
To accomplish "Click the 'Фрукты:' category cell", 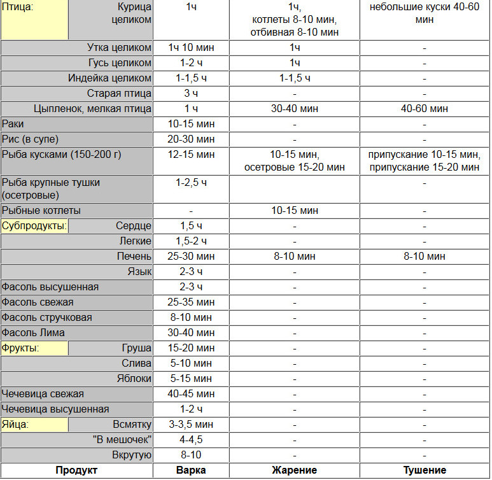I will (x=34, y=348).
